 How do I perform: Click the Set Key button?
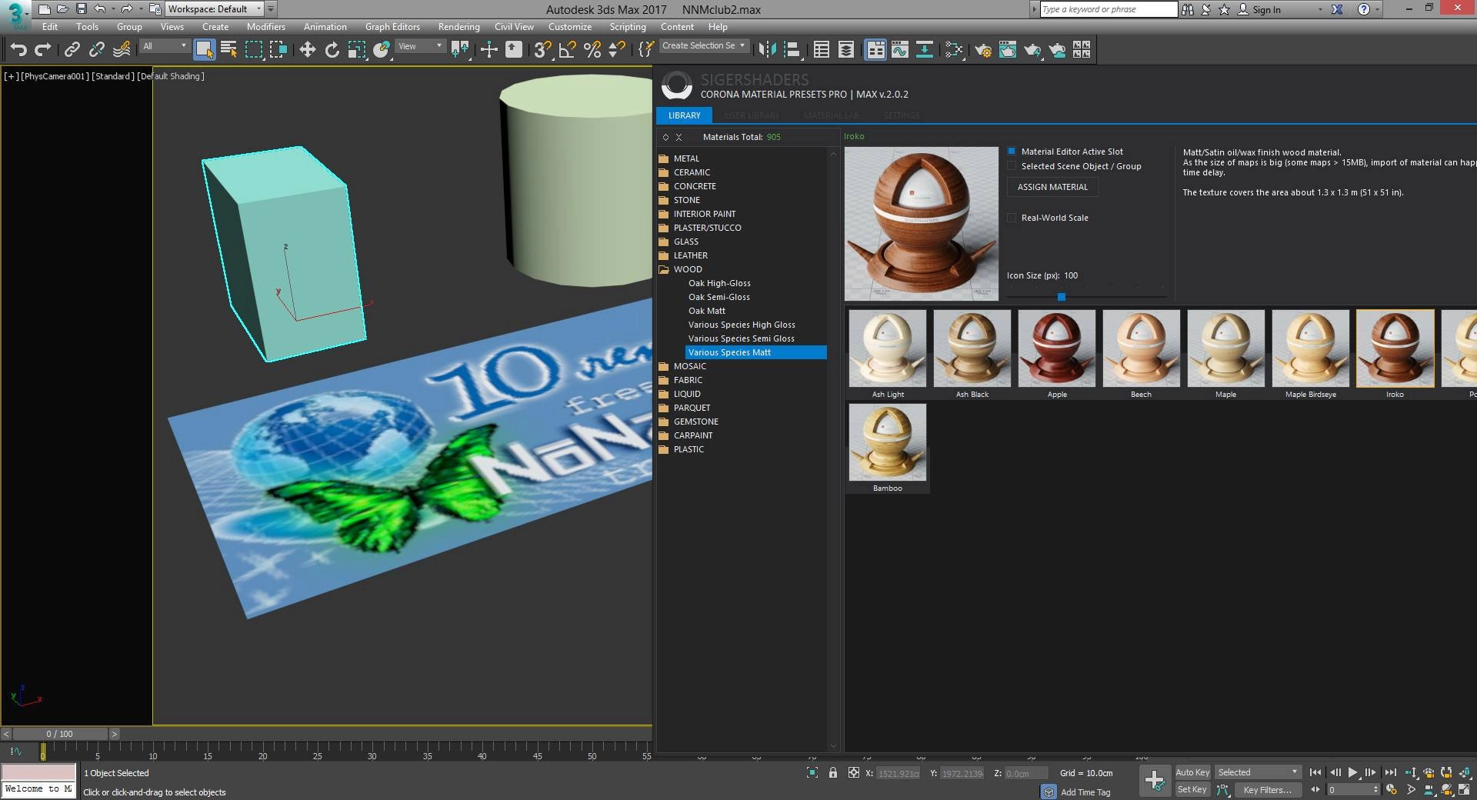pos(1192,789)
